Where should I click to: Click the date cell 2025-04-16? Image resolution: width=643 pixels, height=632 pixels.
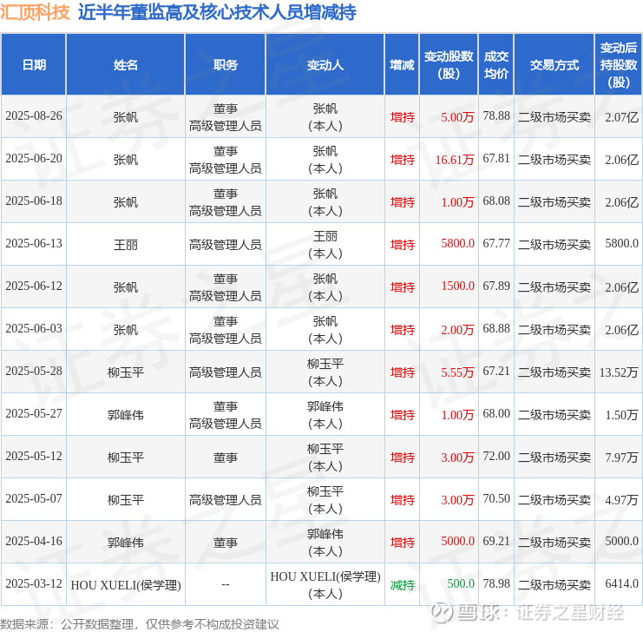point(34,542)
